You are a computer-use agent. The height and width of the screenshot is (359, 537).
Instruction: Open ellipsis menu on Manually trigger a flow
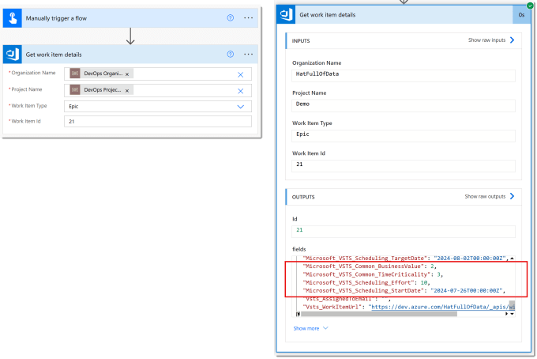click(x=248, y=18)
